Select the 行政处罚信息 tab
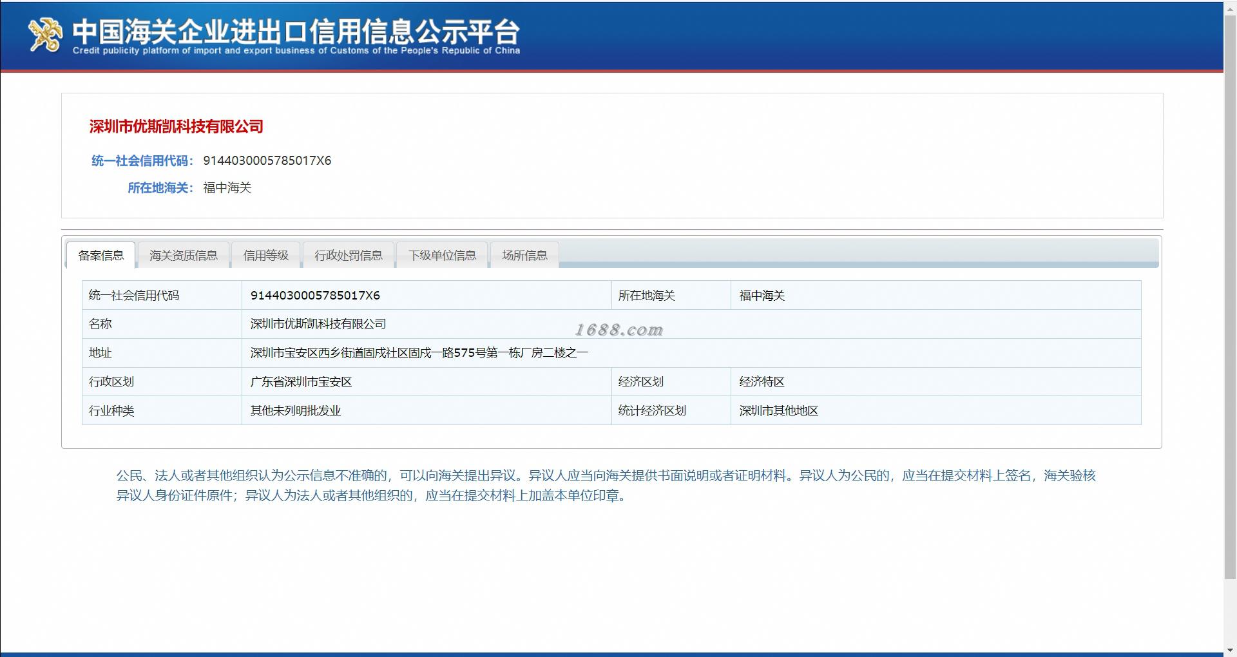The width and height of the screenshot is (1237, 657). [x=349, y=255]
